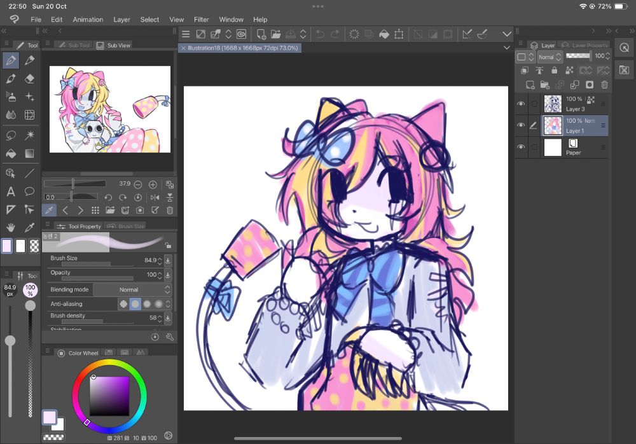Select the Text tool
The width and height of the screenshot is (636, 444).
click(11, 191)
